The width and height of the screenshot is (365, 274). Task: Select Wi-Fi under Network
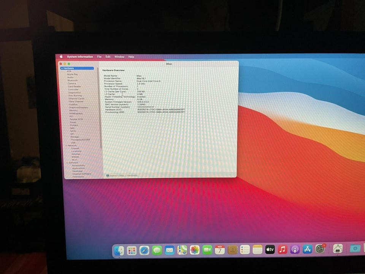point(75,160)
